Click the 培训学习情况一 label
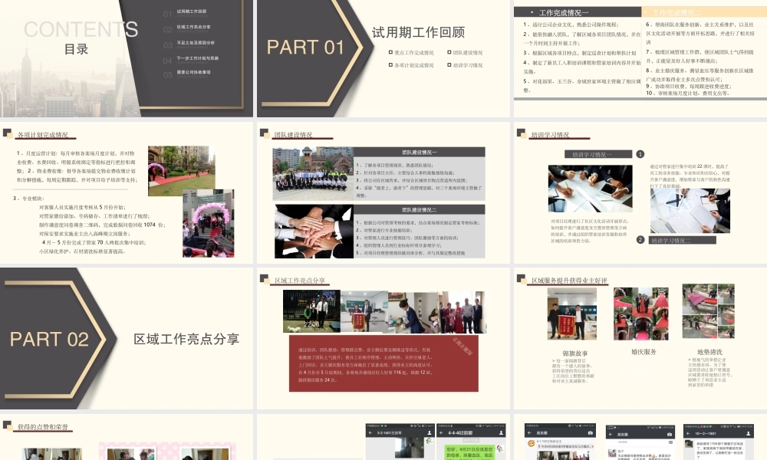The width and height of the screenshot is (767, 460). pyautogui.click(x=598, y=154)
